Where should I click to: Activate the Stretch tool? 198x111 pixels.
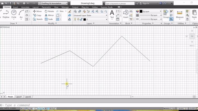point(38,19)
